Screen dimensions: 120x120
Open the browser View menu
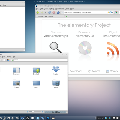click(46, 9)
